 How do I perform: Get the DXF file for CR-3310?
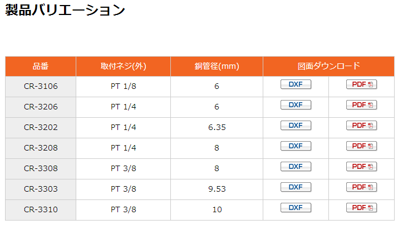pos(296,208)
